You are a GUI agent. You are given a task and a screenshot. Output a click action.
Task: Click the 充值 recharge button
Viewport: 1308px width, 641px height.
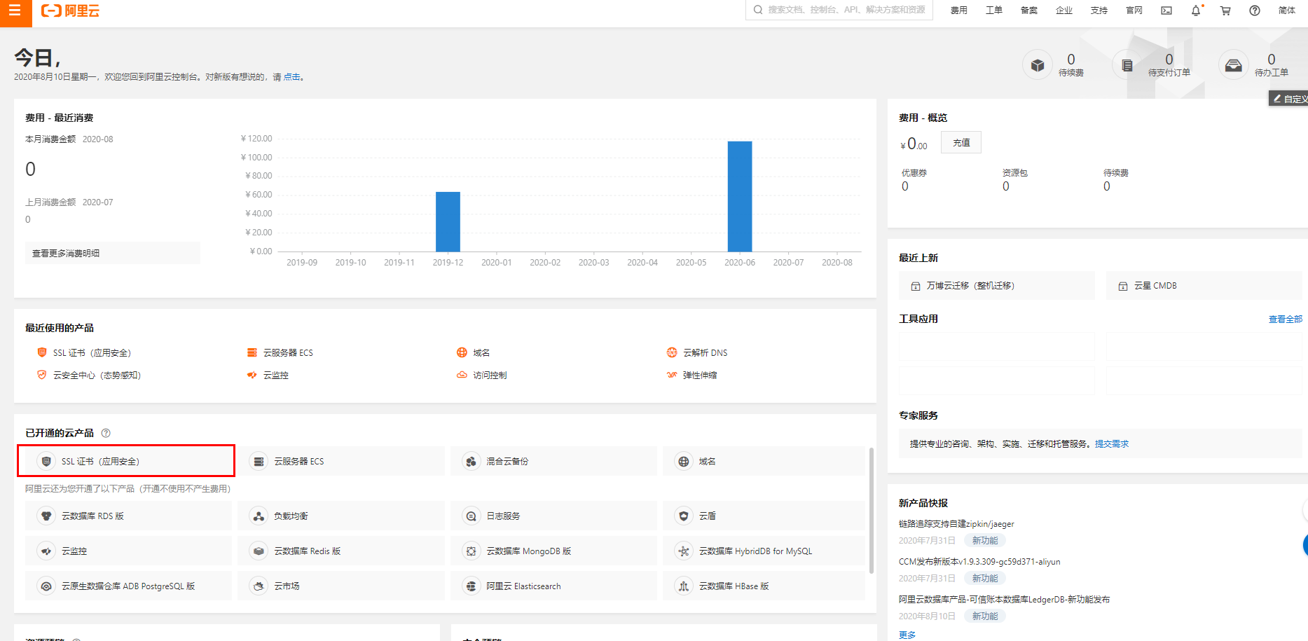coord(961,142)
